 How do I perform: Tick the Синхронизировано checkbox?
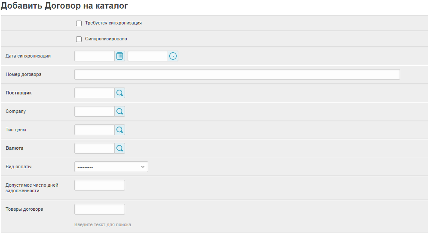(x=79, y=39)
